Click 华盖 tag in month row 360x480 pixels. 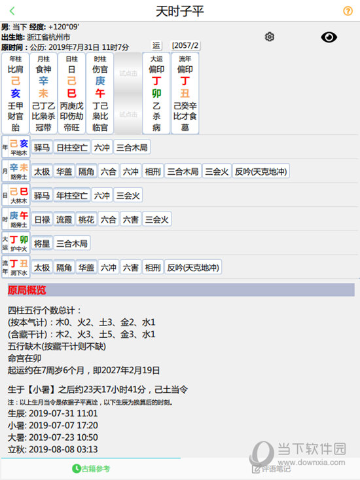click(x=64, y=172)
